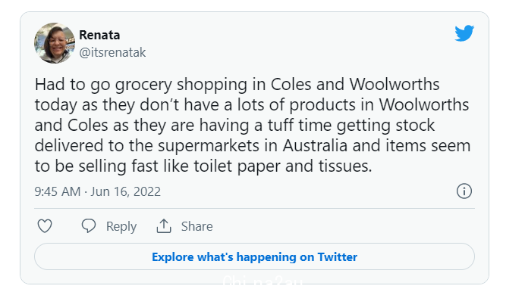Click the word grocery in the tweet
The image size is (525, 292).
coord(143,85)
